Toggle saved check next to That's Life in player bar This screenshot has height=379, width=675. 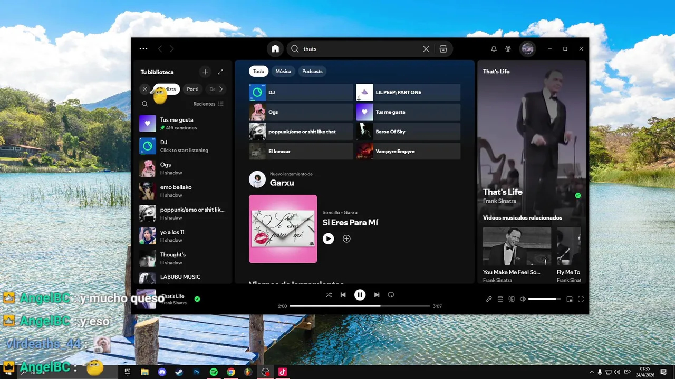pos(197,299)
